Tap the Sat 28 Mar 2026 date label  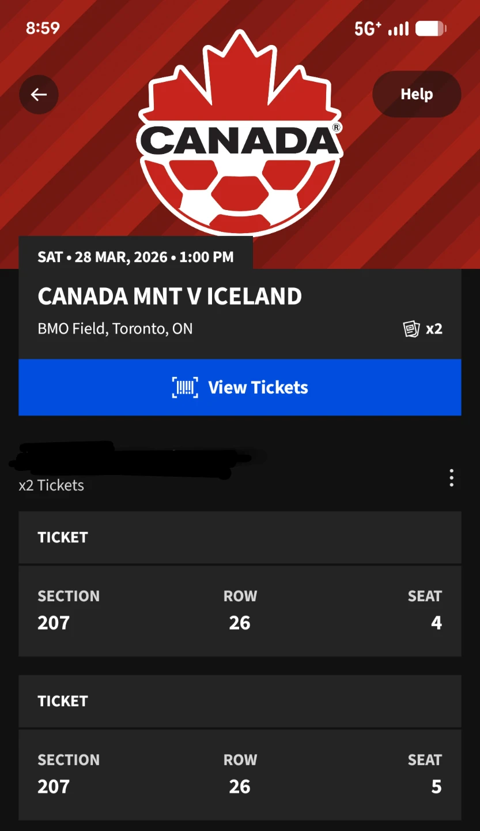[135, 257]
